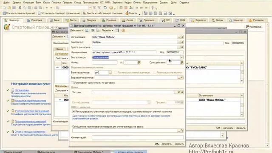The width and height of the screenshot is (272, 153).
Task: Open Сервис menu
Action: tap(164, 3)
